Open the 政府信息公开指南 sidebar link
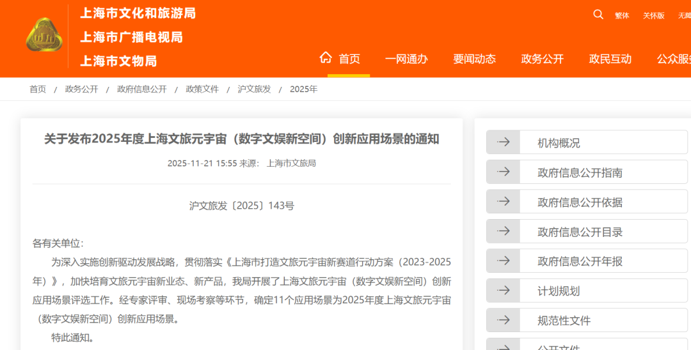691x350 pixels. click(587, 171)
